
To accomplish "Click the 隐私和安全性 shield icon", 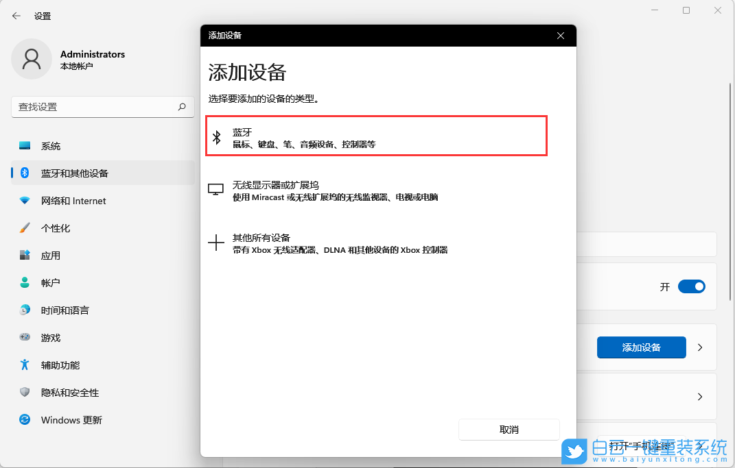I will 24,392.
